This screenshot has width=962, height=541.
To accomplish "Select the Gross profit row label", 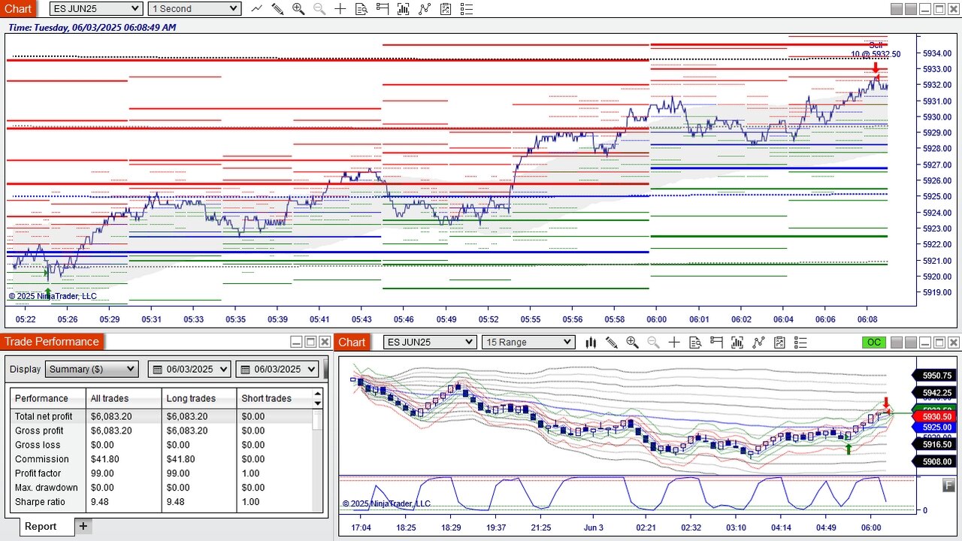I will 39,431.
